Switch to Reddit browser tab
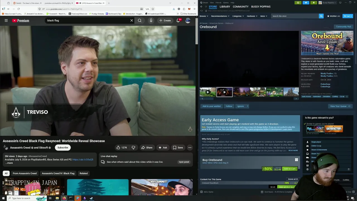Screen dimensions: 357x201 click(x=26, y=3)
